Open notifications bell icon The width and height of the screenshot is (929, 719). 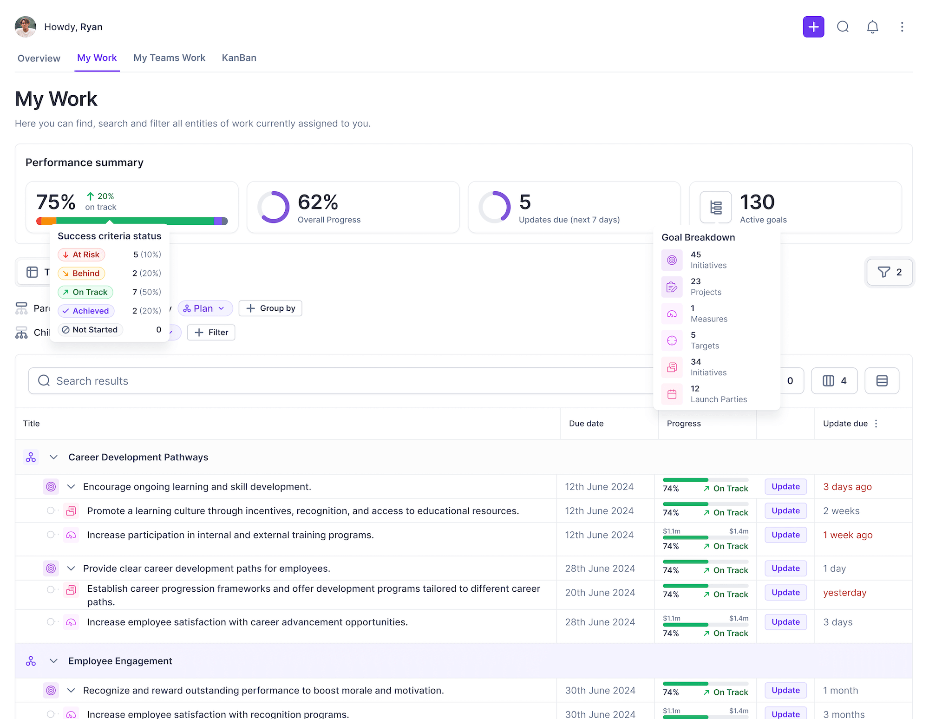(872, 27)
